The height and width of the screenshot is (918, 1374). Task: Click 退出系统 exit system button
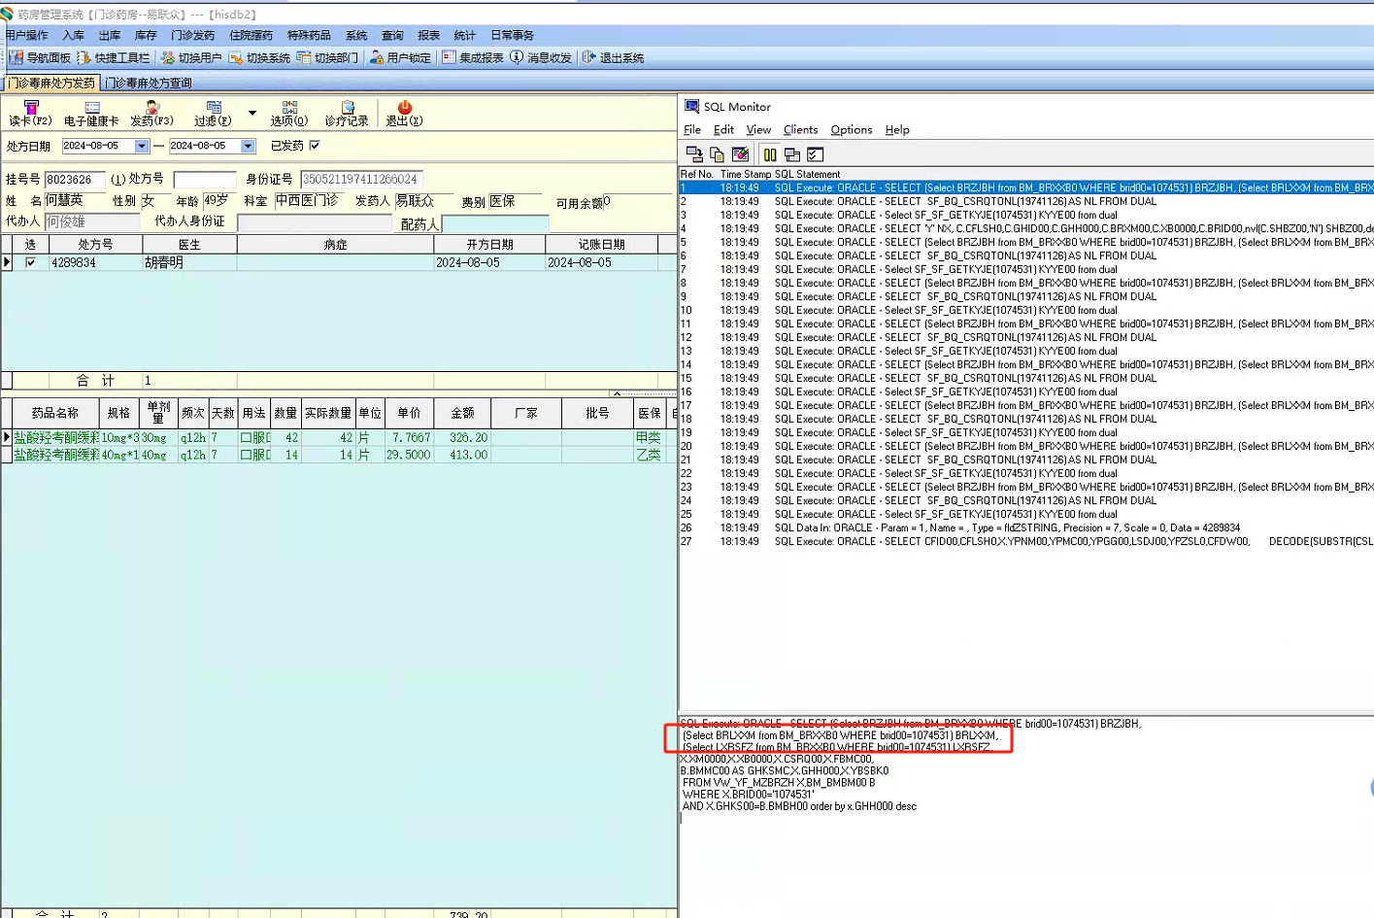[613, 58]
